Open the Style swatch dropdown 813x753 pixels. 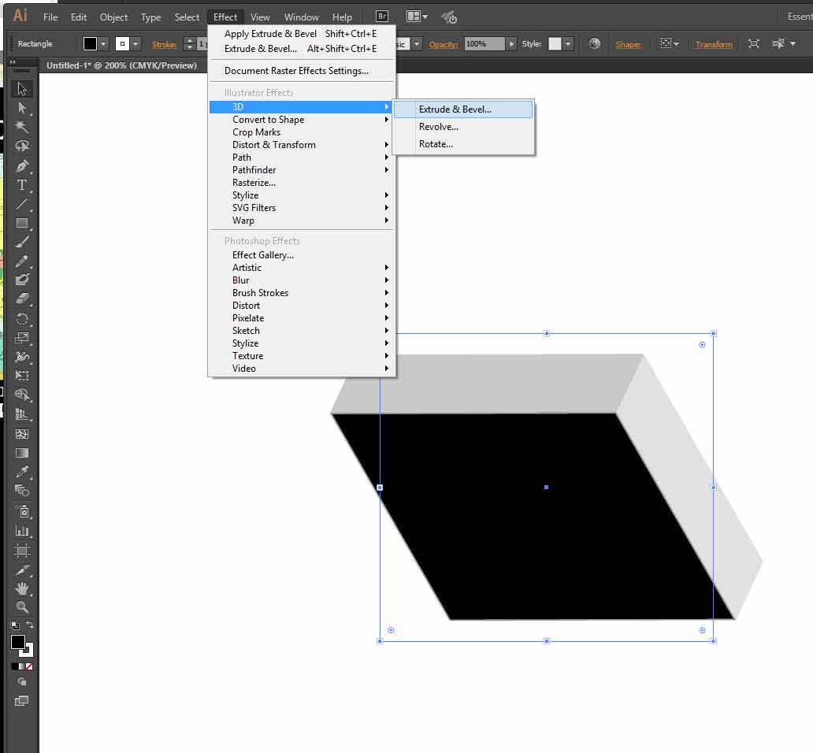coord(569,44)
